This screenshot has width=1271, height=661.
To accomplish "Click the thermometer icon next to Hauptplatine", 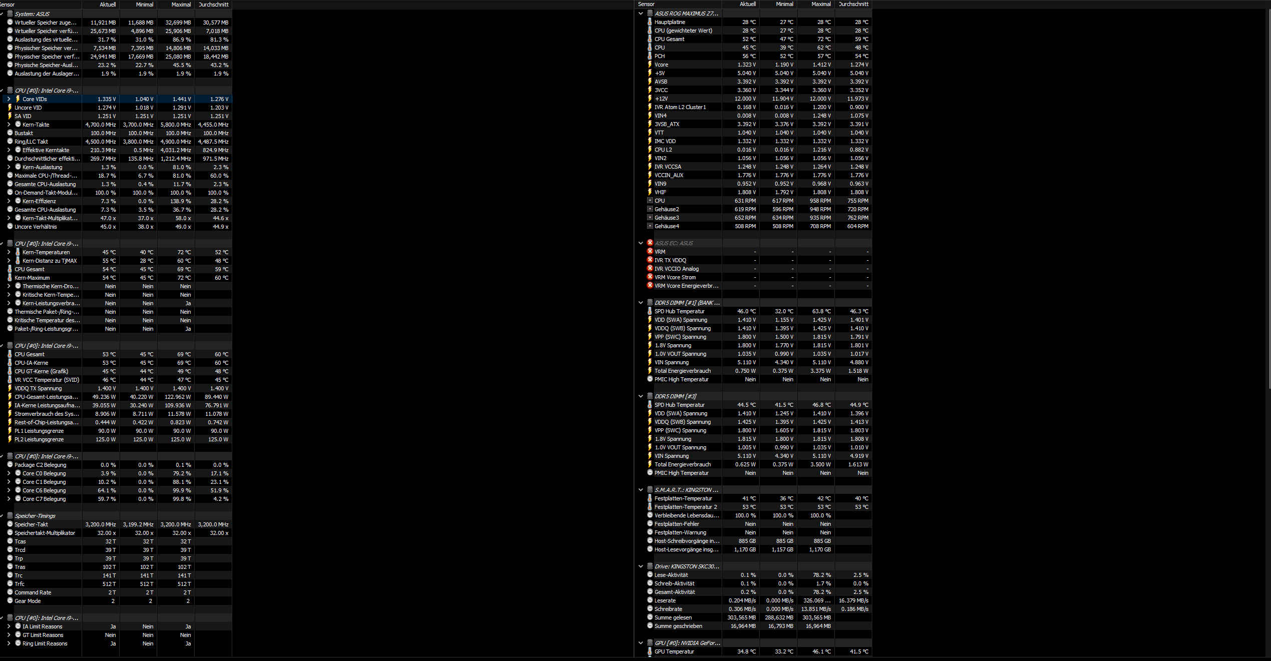I will 650,22.
